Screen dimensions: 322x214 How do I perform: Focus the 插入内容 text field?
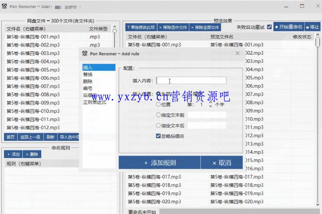pos(191,81)
